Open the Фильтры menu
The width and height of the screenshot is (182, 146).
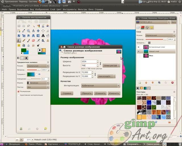tap(82, 9)
